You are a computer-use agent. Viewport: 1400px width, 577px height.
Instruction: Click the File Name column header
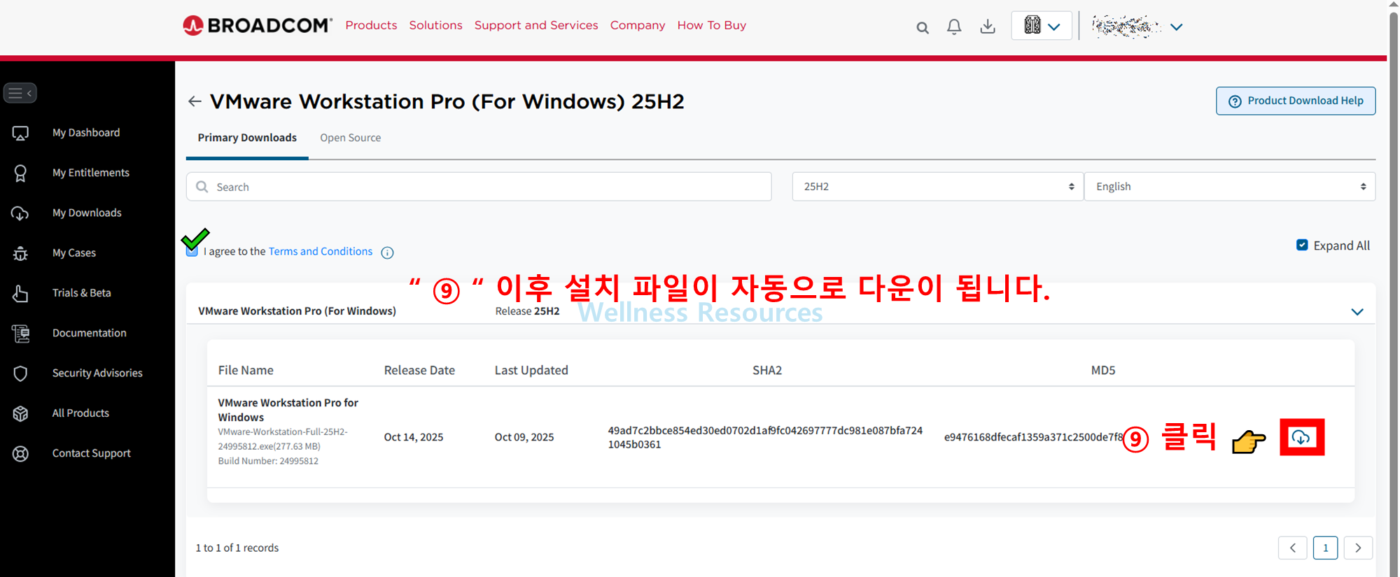(x=246, y=370)
